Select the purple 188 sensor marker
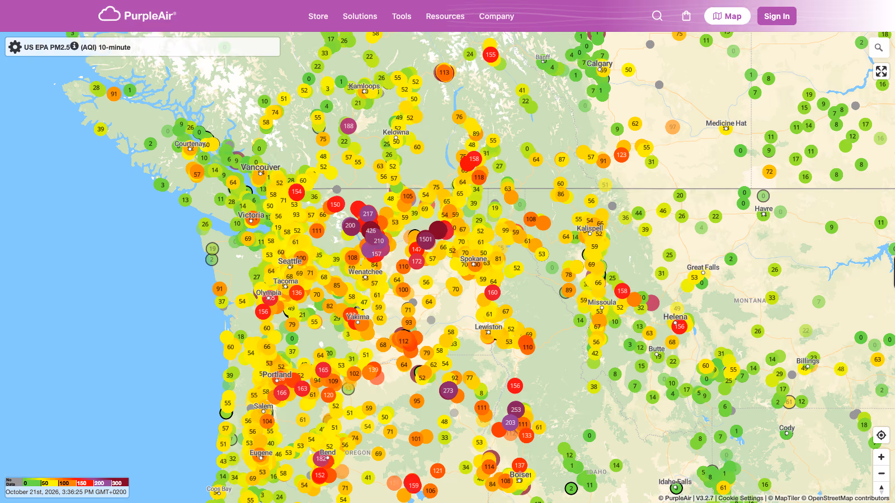This screenshot has height=503, width=895. 348,126
